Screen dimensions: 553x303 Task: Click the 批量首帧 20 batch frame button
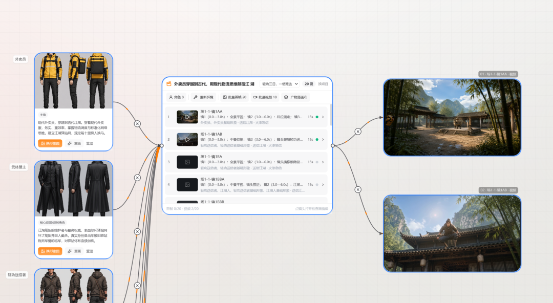(x=235, y=97)
